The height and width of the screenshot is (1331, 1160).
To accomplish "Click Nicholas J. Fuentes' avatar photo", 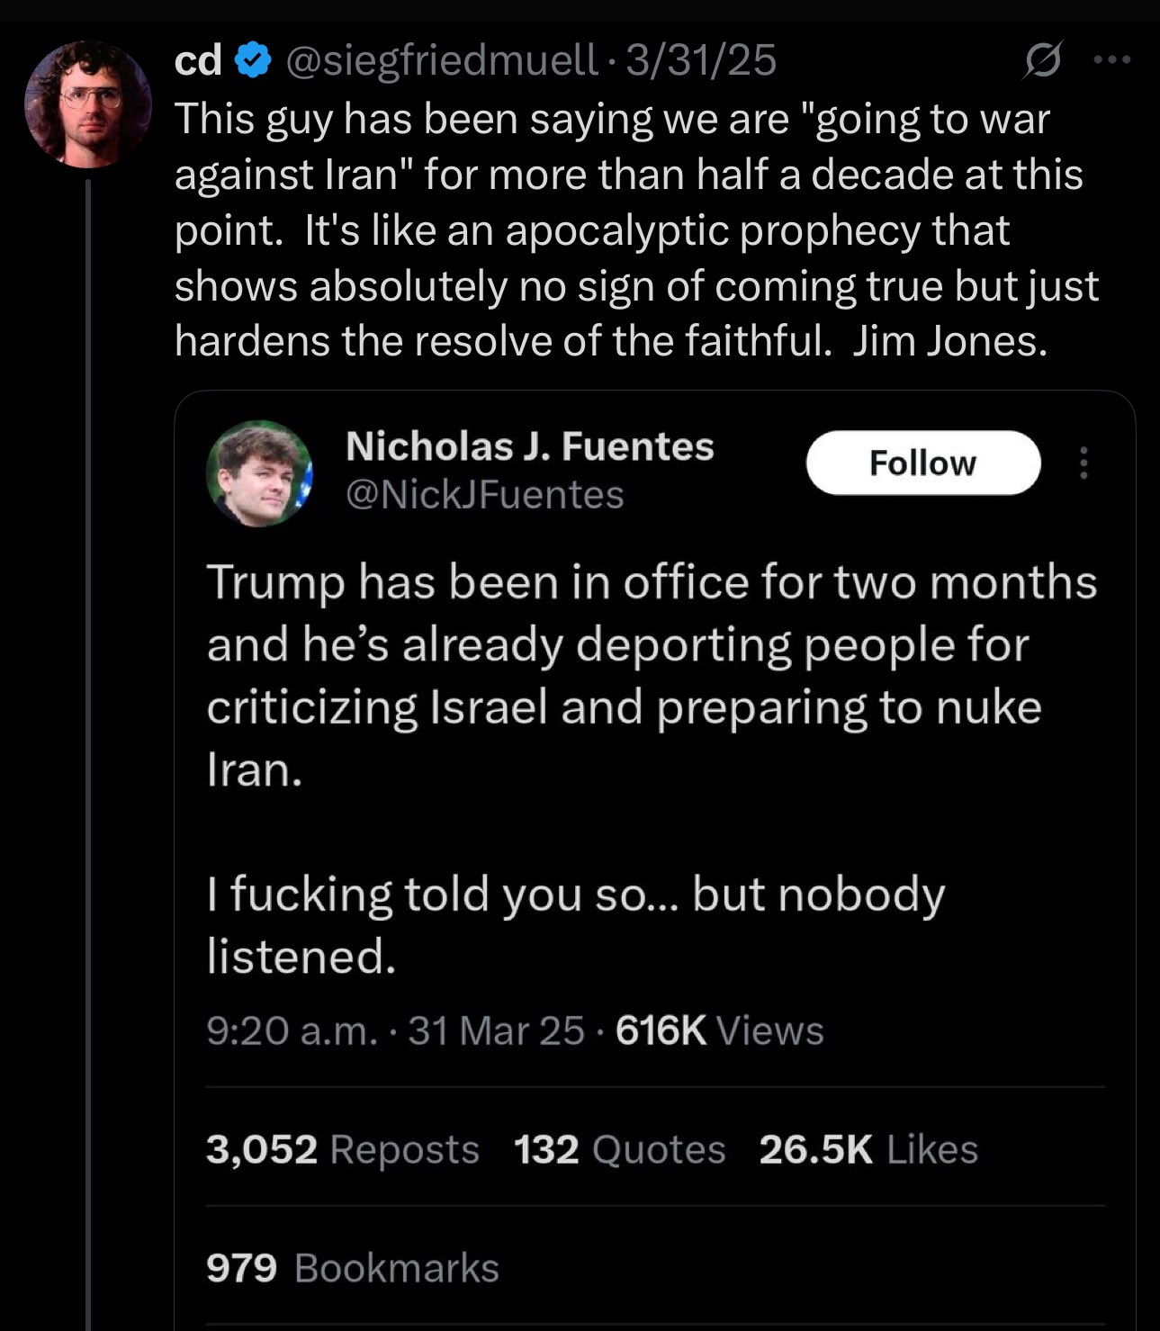I will coord(259,472).
